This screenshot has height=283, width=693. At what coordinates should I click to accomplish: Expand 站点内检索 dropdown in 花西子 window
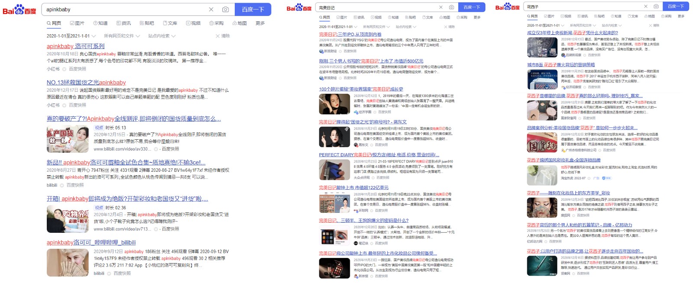coord(611,26)
